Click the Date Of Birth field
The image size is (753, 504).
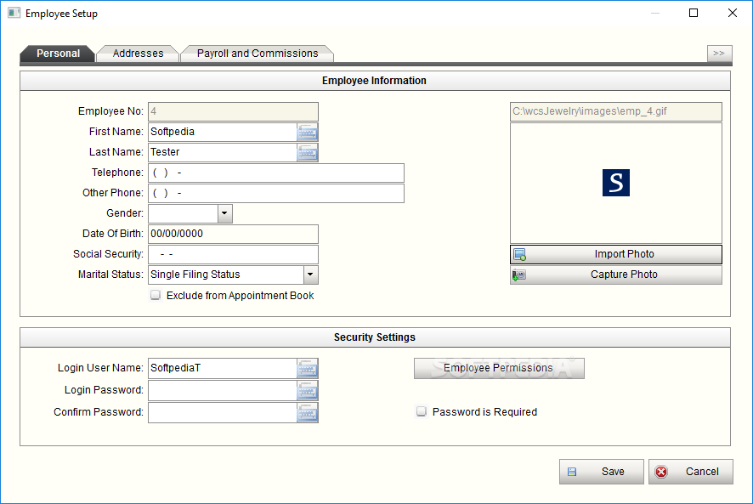233,234
